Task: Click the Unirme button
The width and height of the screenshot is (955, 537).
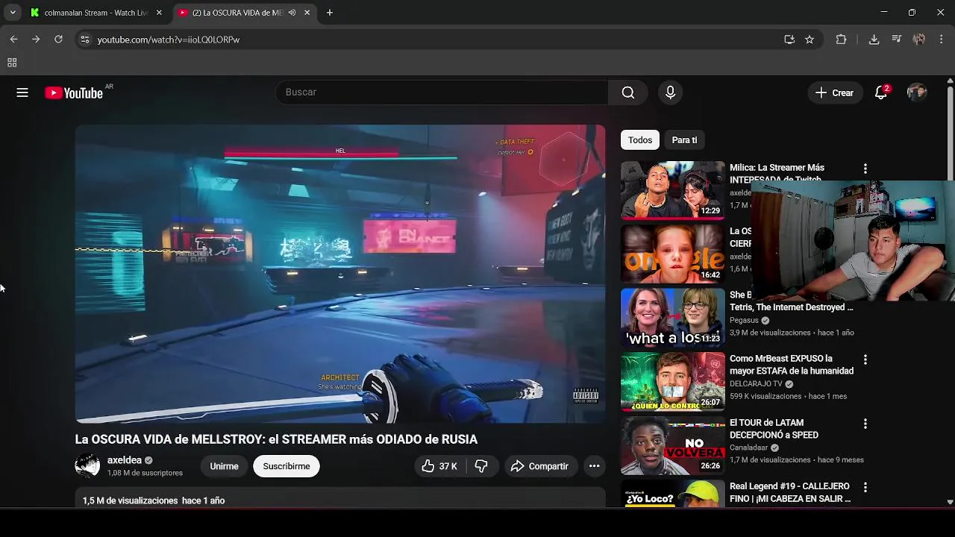Action: point(224,466)
